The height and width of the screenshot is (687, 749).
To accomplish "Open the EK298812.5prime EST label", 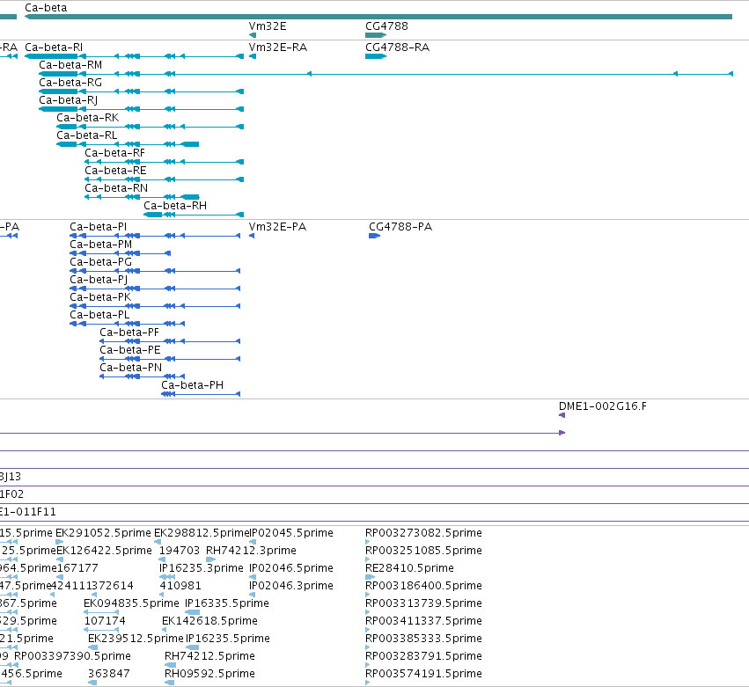I will click(202, 533).
